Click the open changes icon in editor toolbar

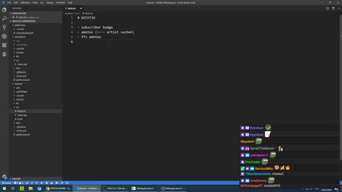click(327, 8)
